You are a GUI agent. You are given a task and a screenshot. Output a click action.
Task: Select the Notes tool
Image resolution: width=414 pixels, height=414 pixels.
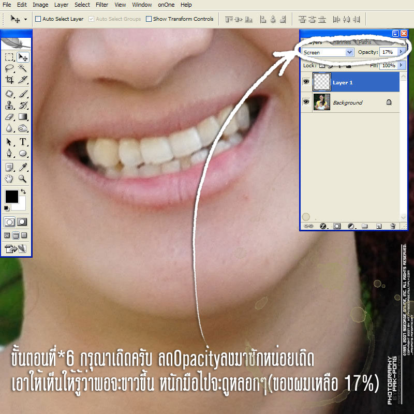point(9,167)
